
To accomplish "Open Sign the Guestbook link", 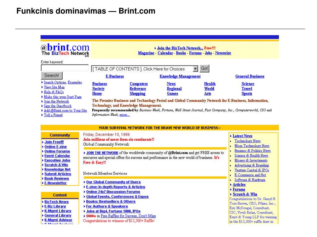I will (58, 106).
